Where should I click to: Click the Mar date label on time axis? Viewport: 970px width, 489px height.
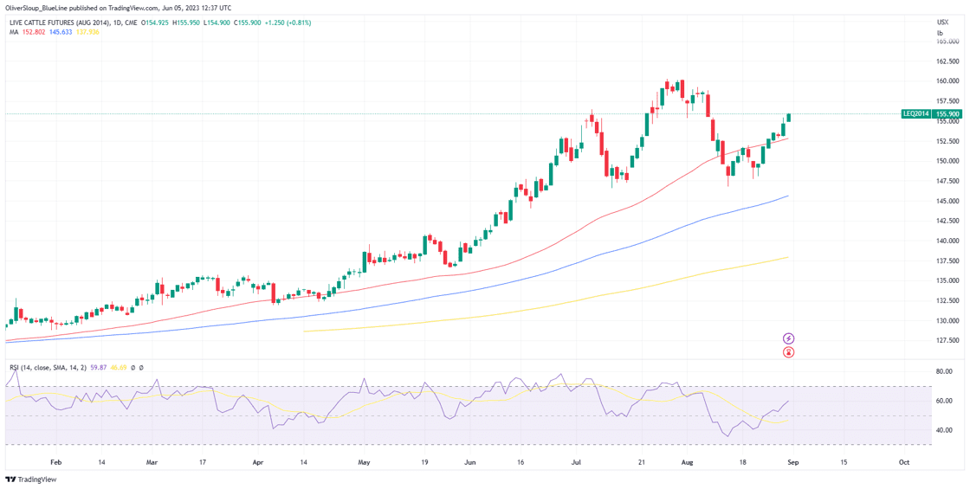tap(154, 462)
